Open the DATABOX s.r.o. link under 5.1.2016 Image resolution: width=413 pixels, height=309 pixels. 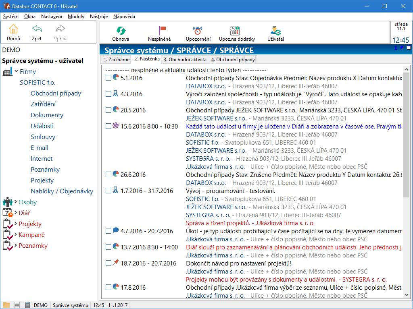[206, 86]
